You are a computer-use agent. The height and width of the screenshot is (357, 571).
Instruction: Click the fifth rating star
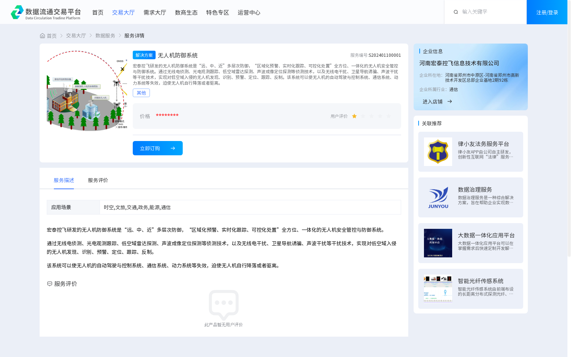[x=389, y=116]
